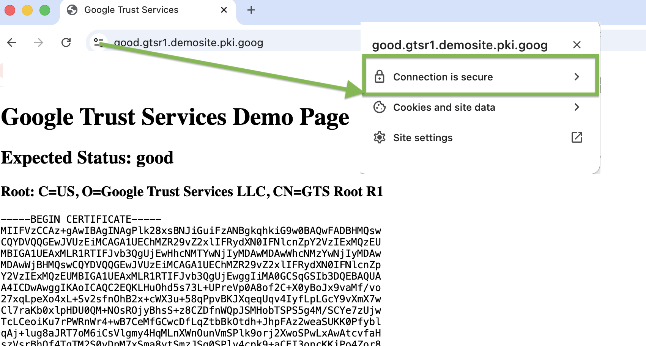Open the site information tune icon
The width and height of the screenshot is (646, 346).
[x=99, y=42]
